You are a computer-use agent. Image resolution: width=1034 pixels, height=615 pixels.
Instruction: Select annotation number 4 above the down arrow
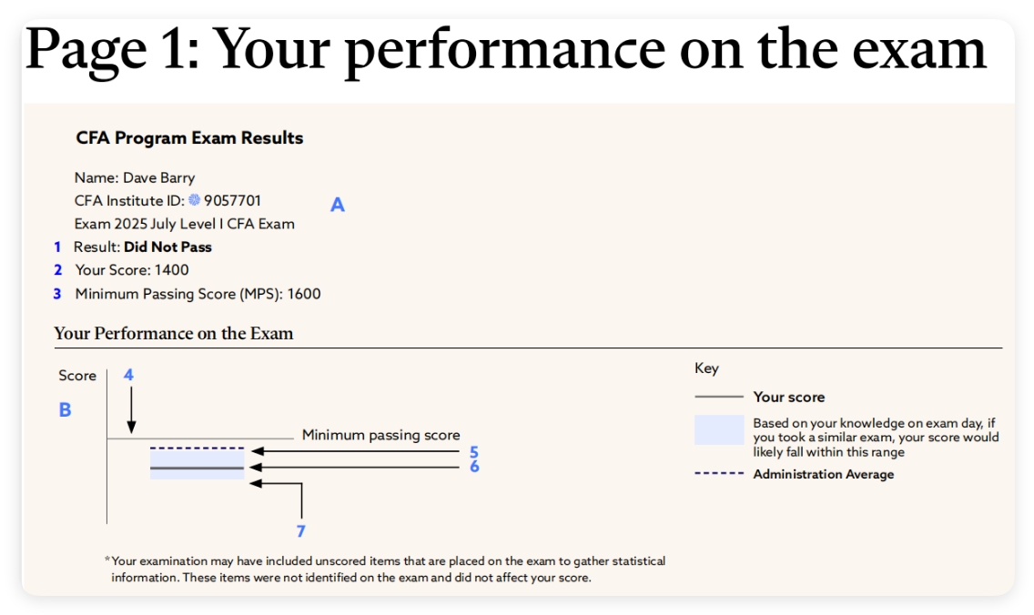coord(129,375)
